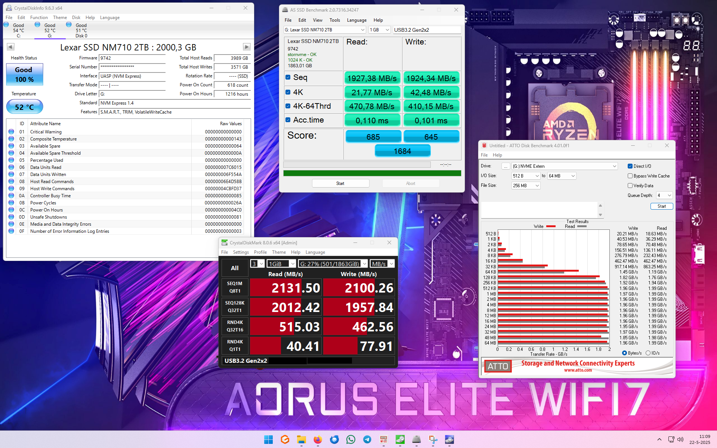Click the ATTO Disk Benchmark title bar icon
Screen dimensions: 717x448
485,145
